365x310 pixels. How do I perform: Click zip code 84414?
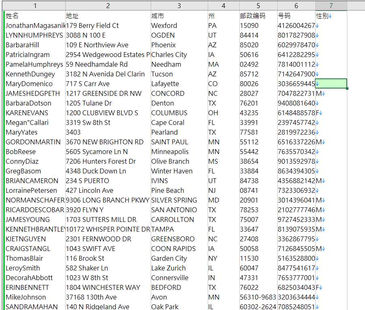258,35
